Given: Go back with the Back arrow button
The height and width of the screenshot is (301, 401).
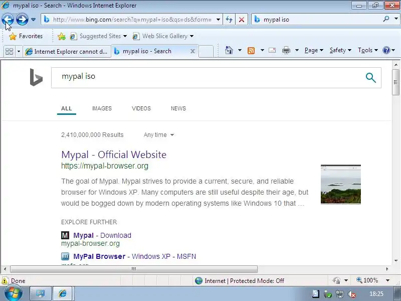Looking at the screenshot, I should point(8,20).
